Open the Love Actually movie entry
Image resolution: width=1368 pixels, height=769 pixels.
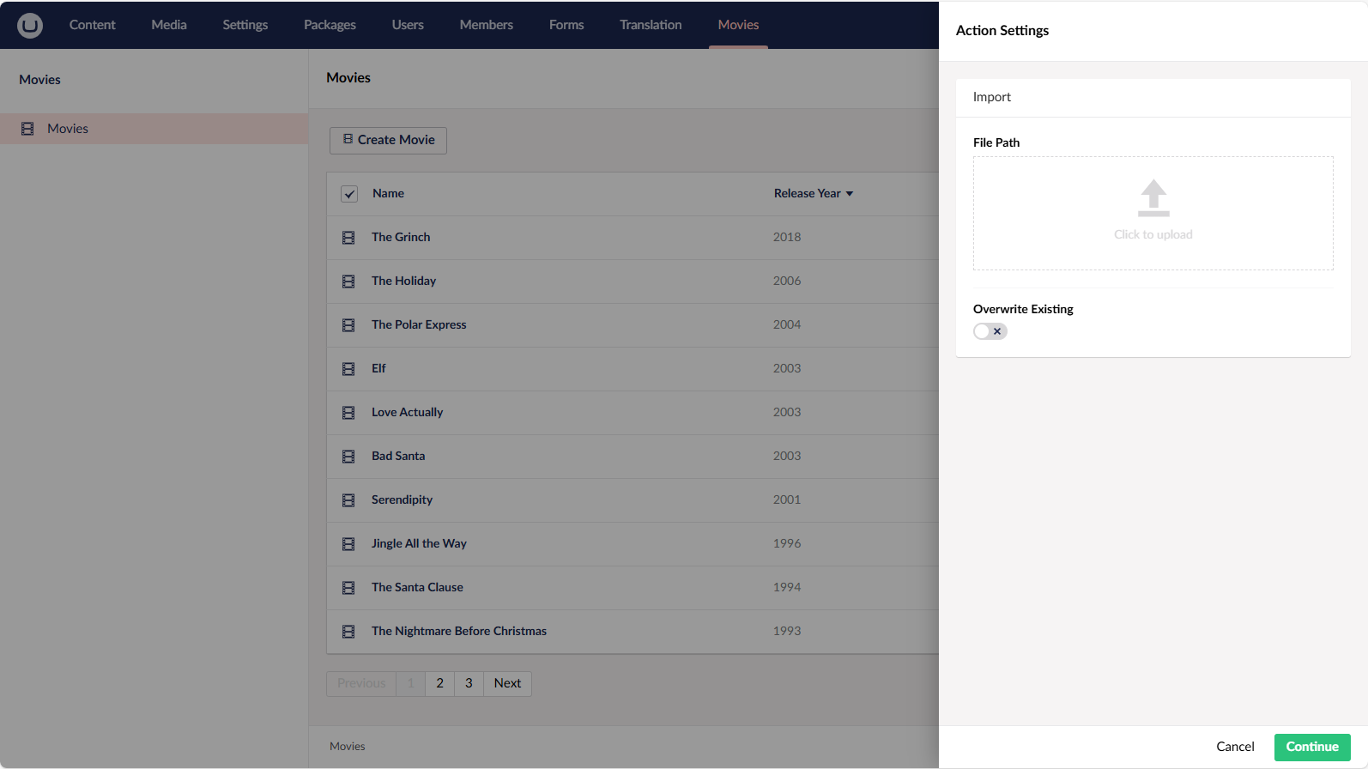[x=407, y=413]
